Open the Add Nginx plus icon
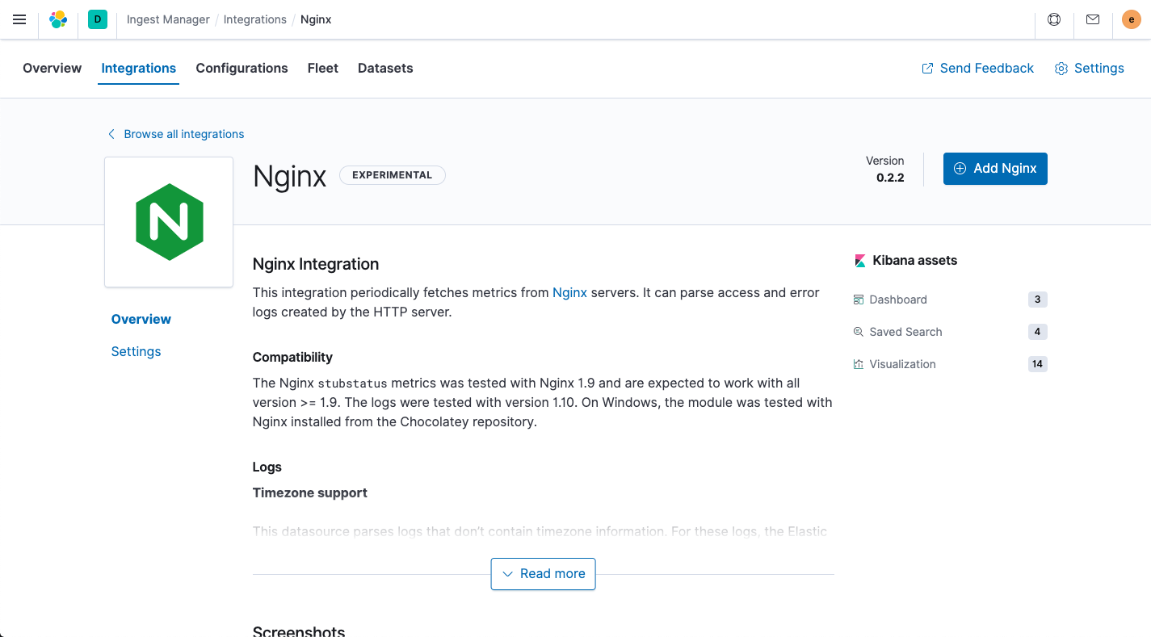 click(x=960, y=168)
